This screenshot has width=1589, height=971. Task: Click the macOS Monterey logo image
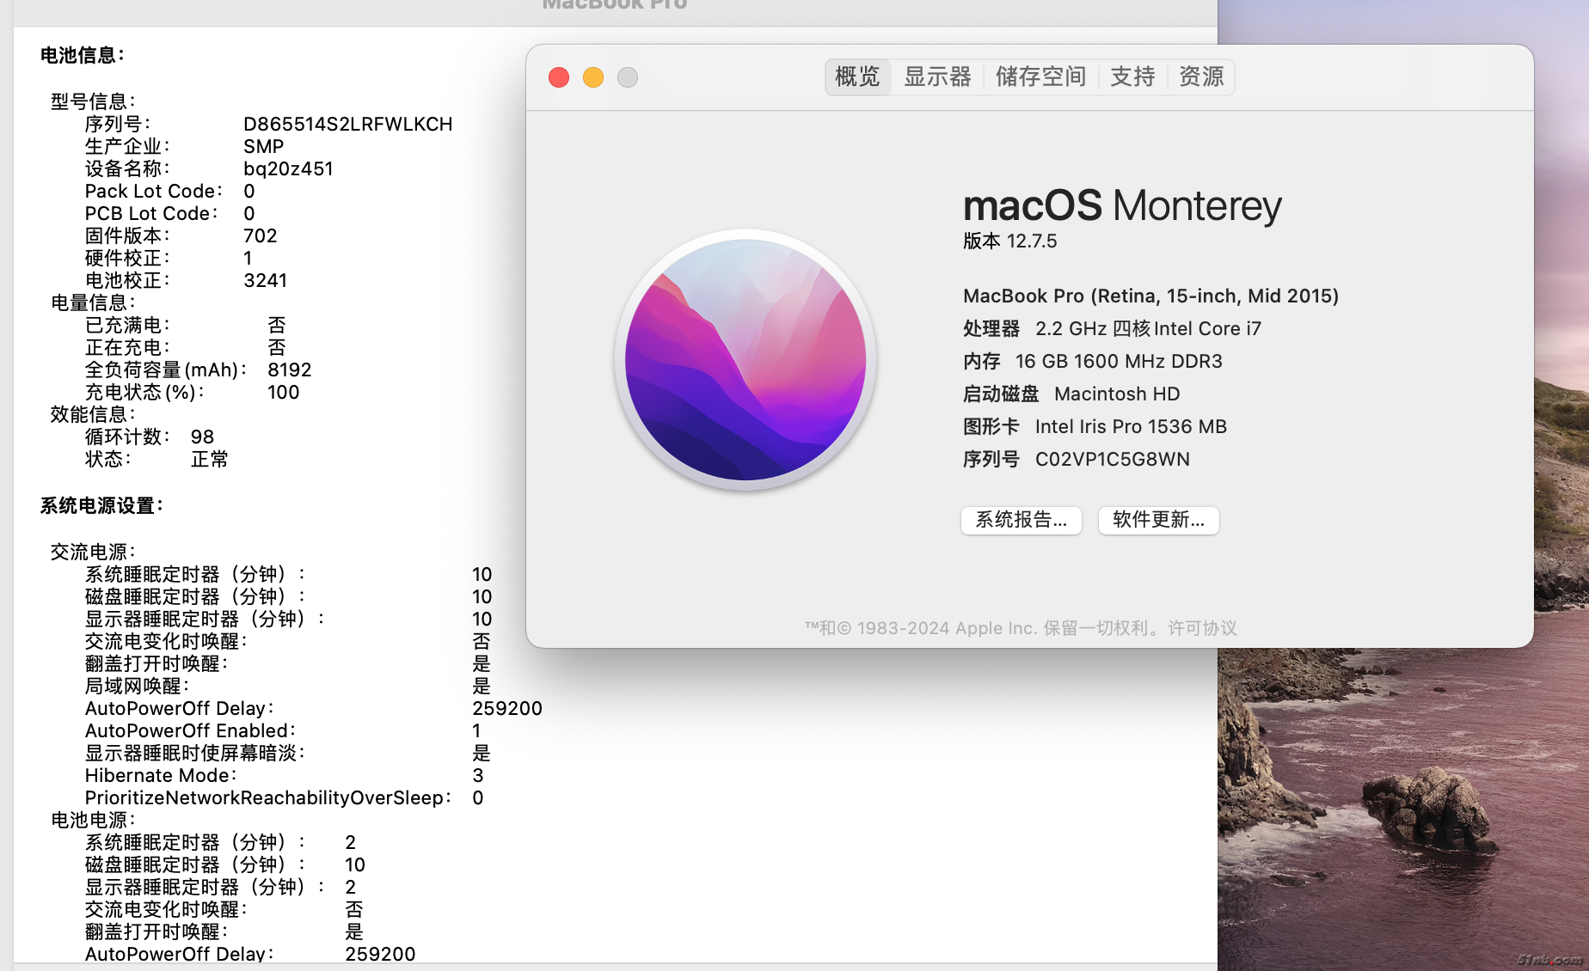(745, 359)
